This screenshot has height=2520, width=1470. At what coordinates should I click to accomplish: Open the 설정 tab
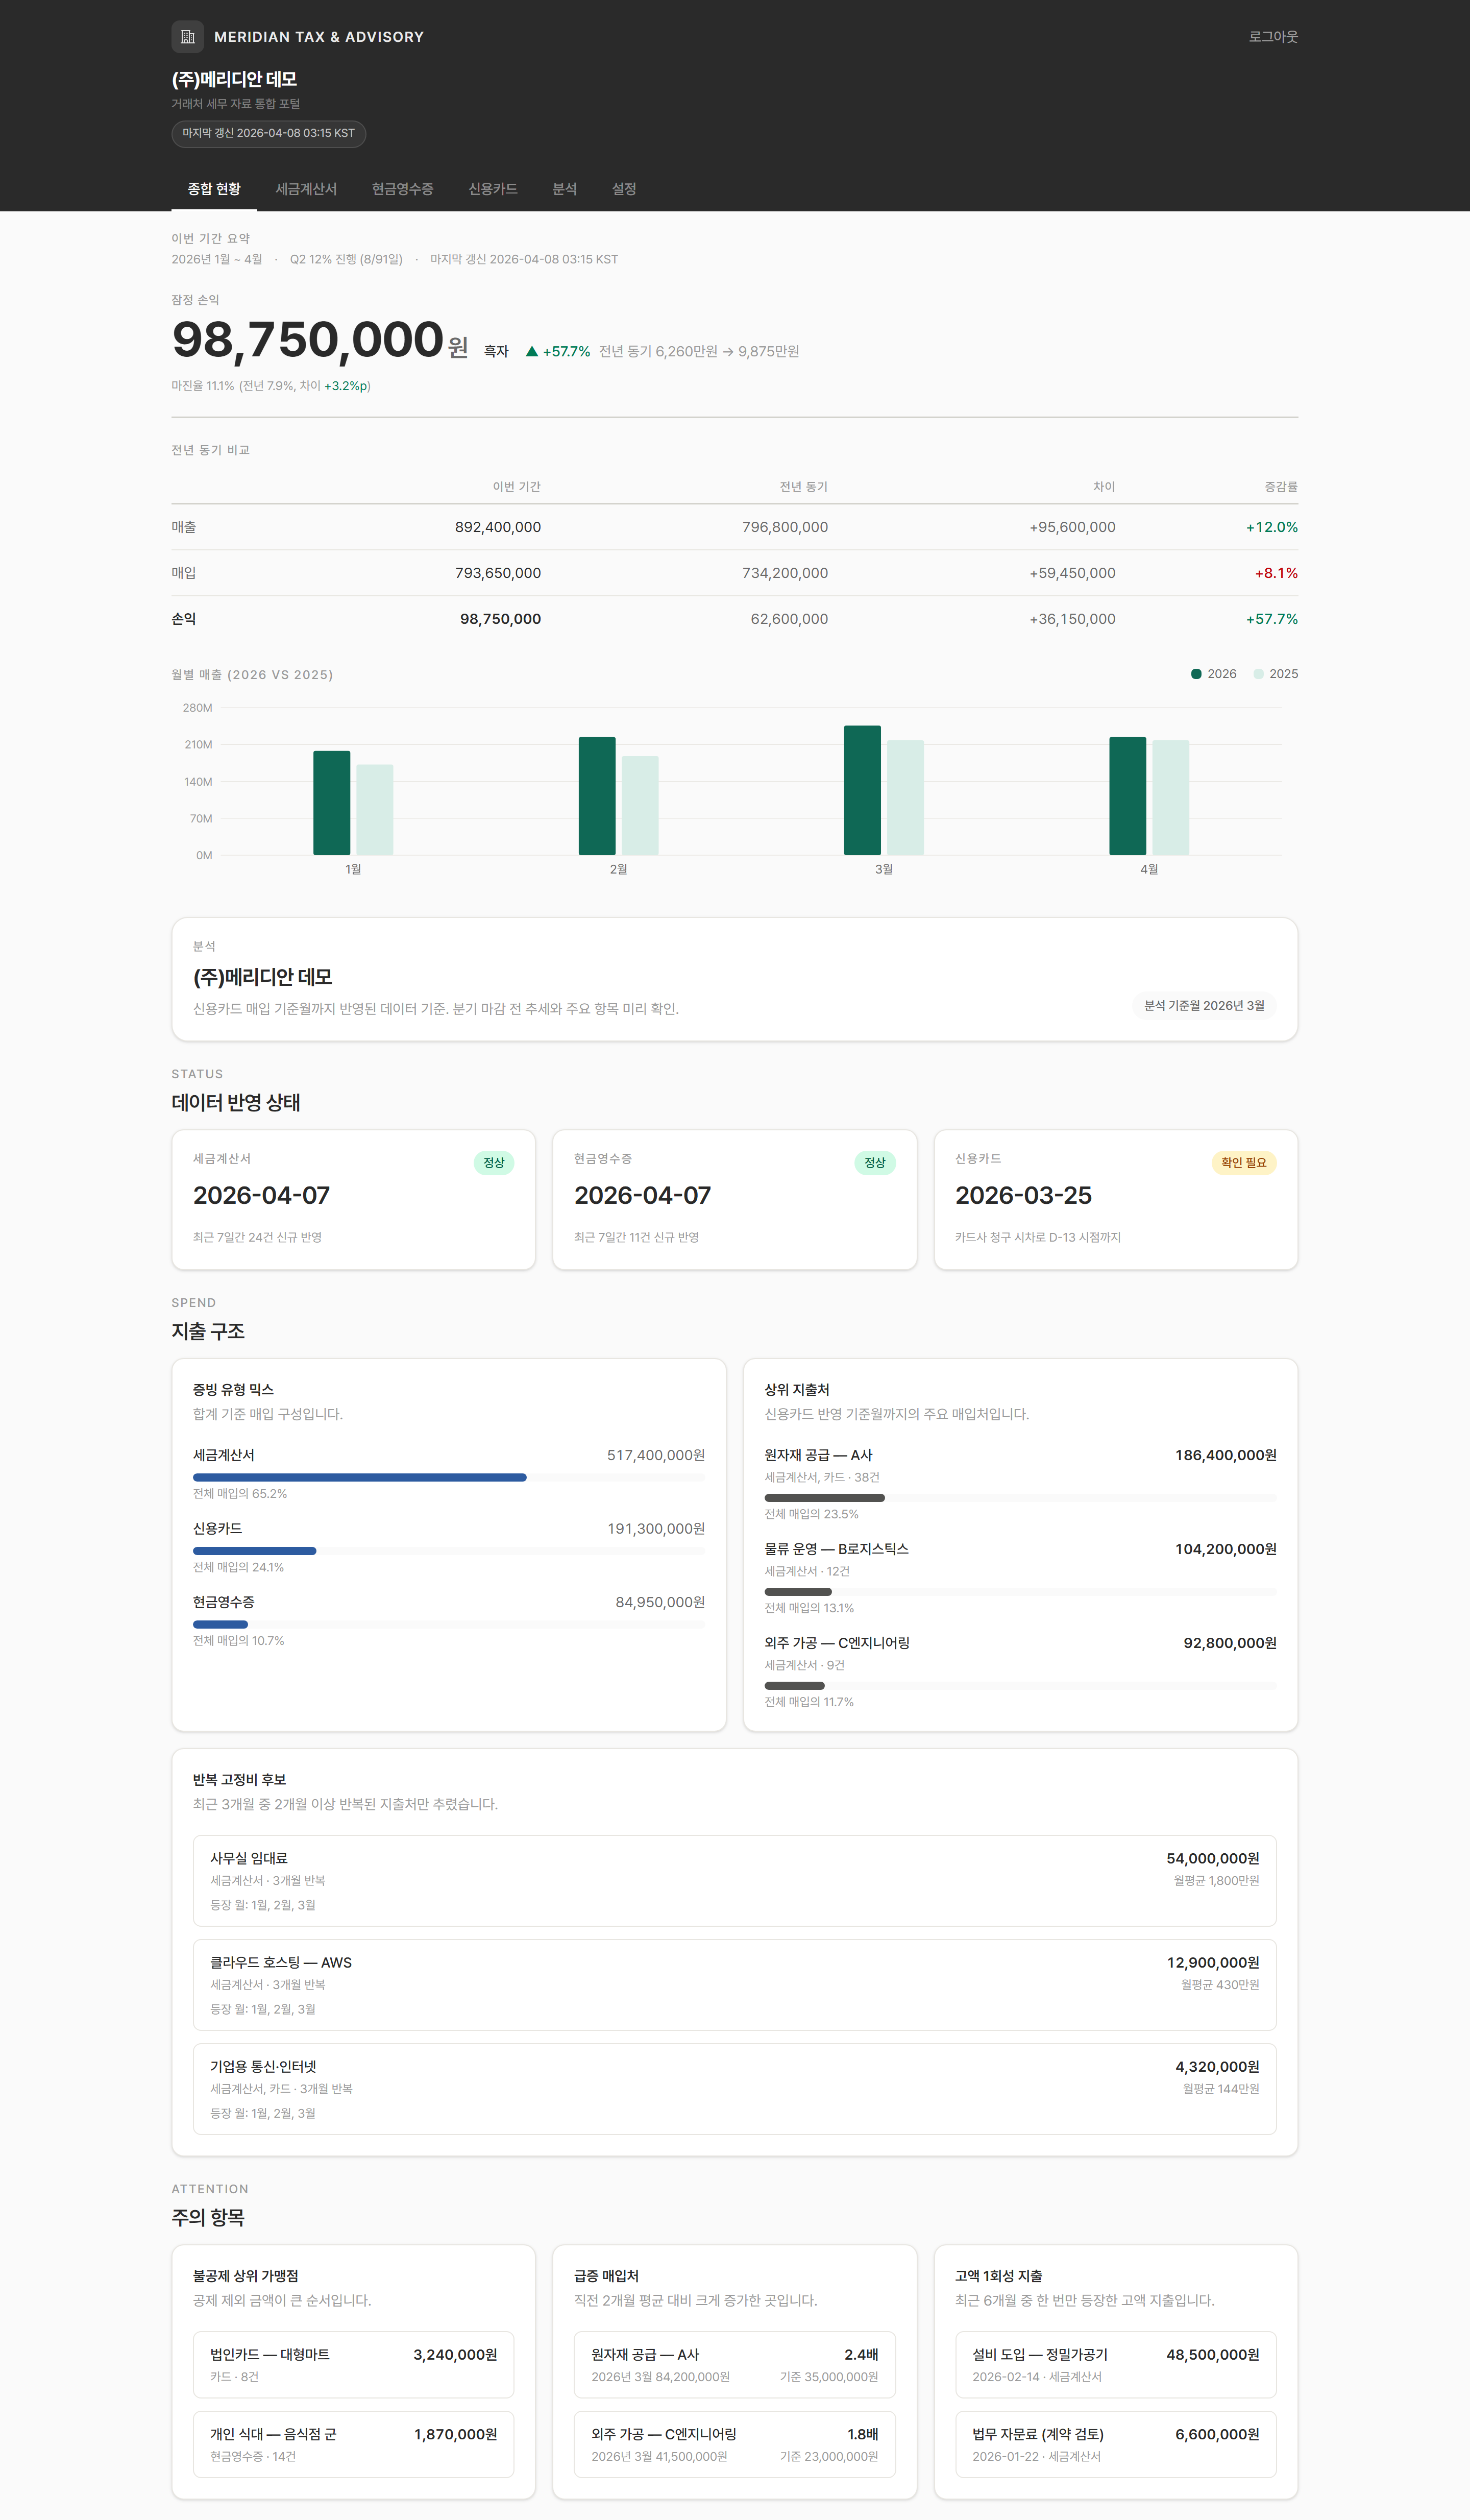(x=624, y=189)
